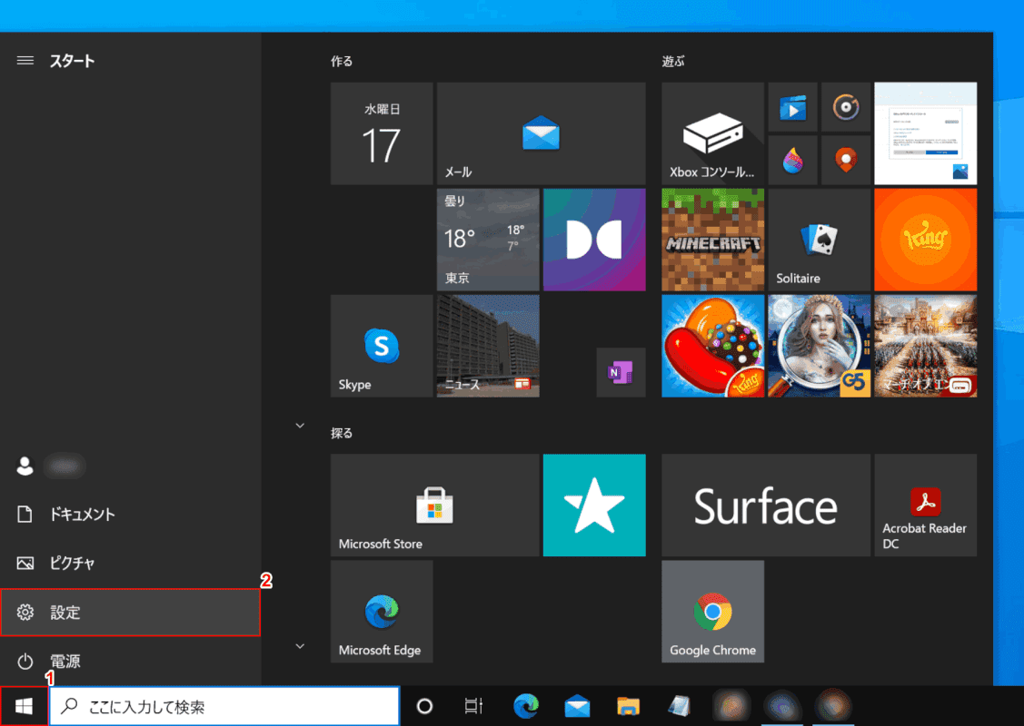Select the 作る group header
Screen dimensions: 1024x726
pos(342,62)
